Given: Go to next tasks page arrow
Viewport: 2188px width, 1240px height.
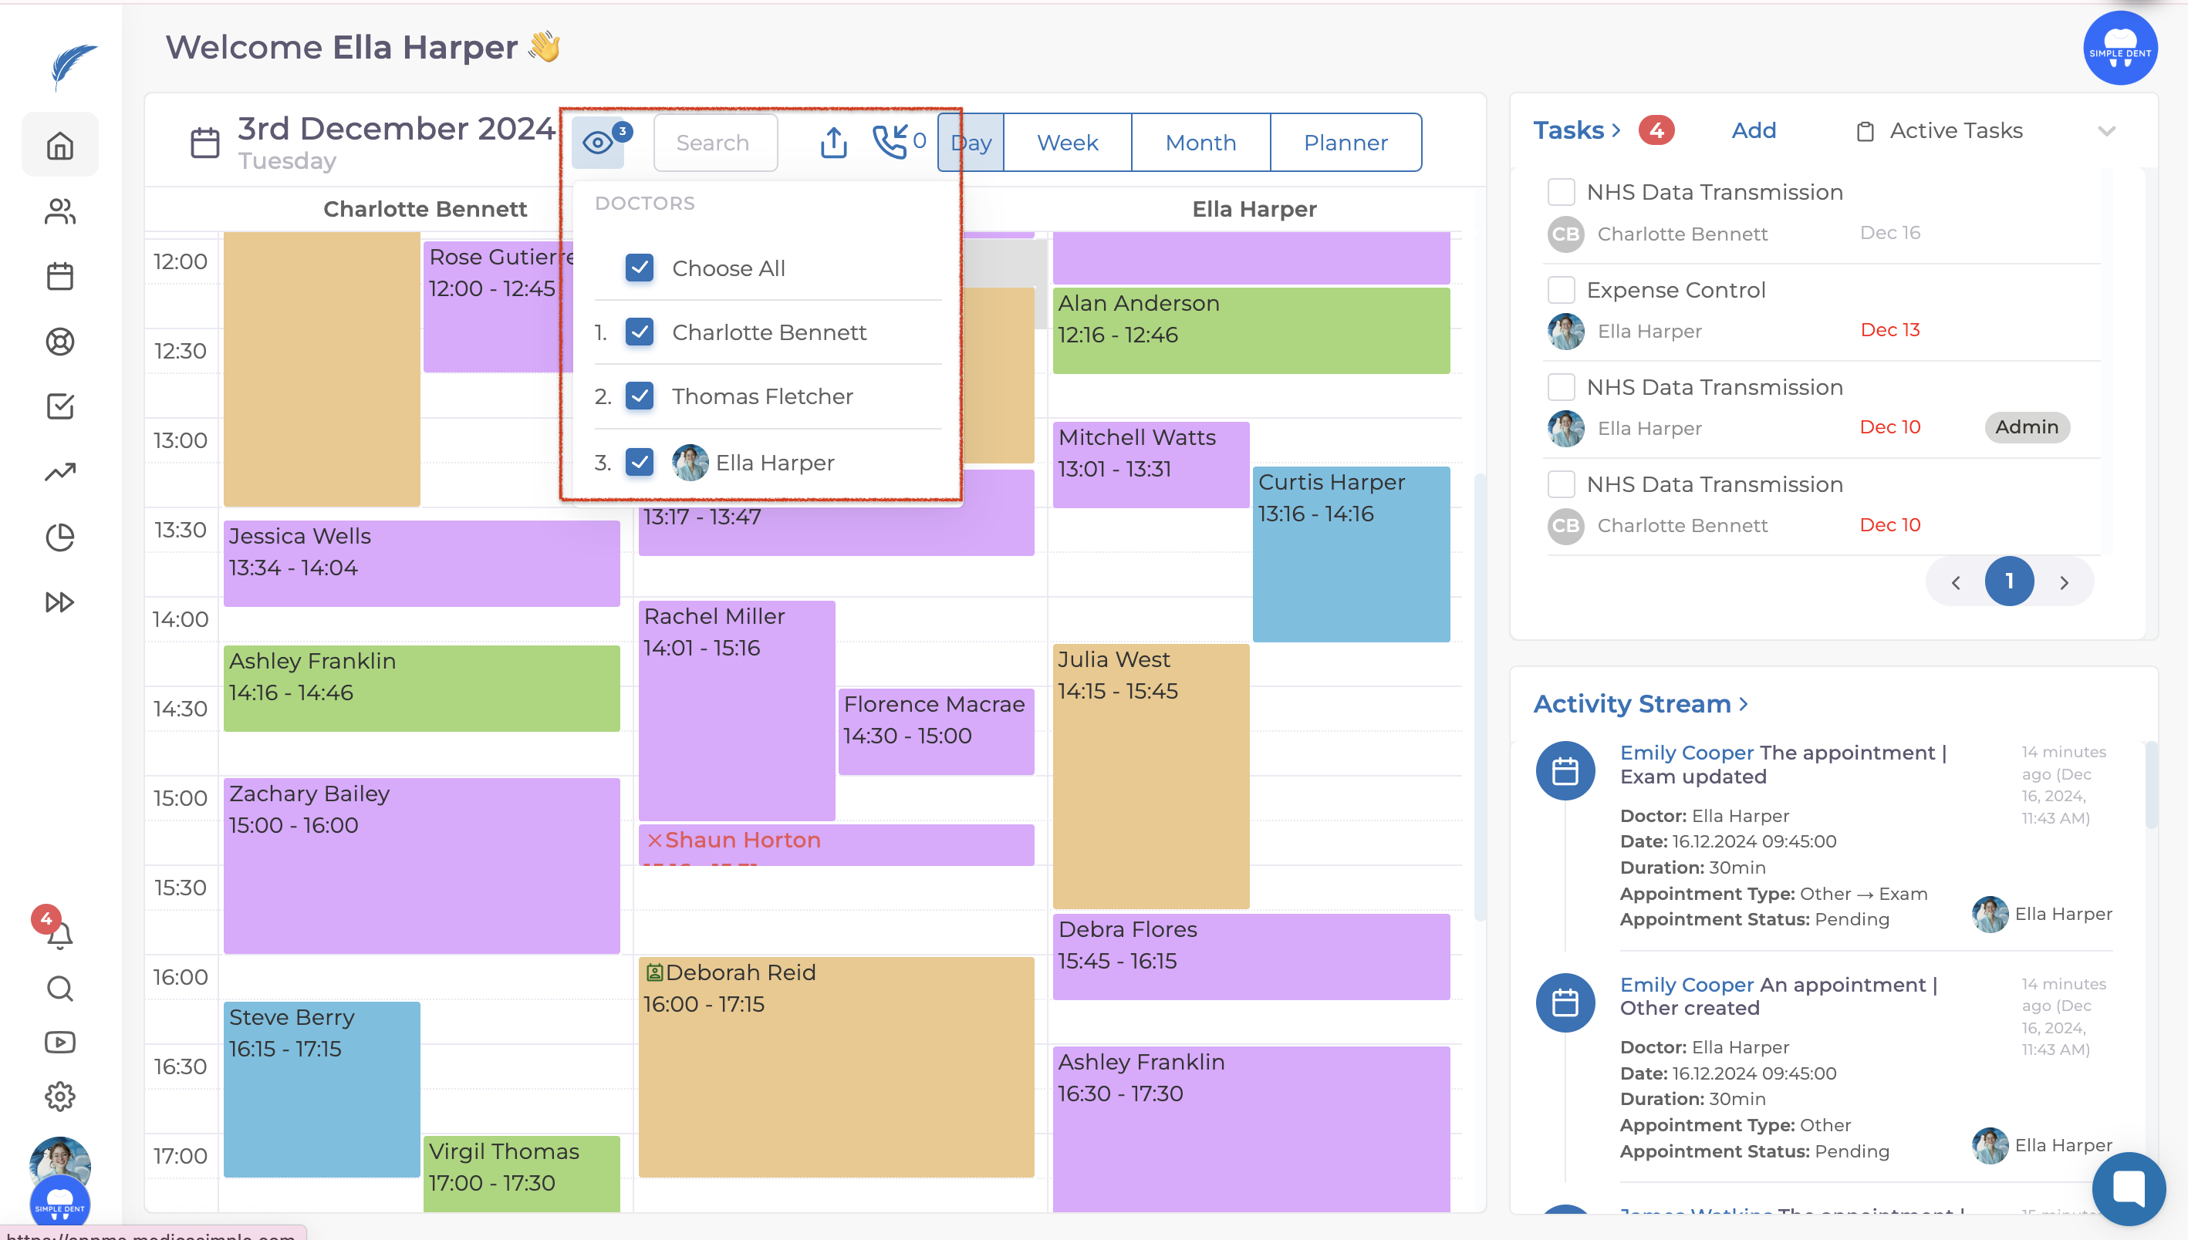Looking at the screenshot, I should (2063, 582).
